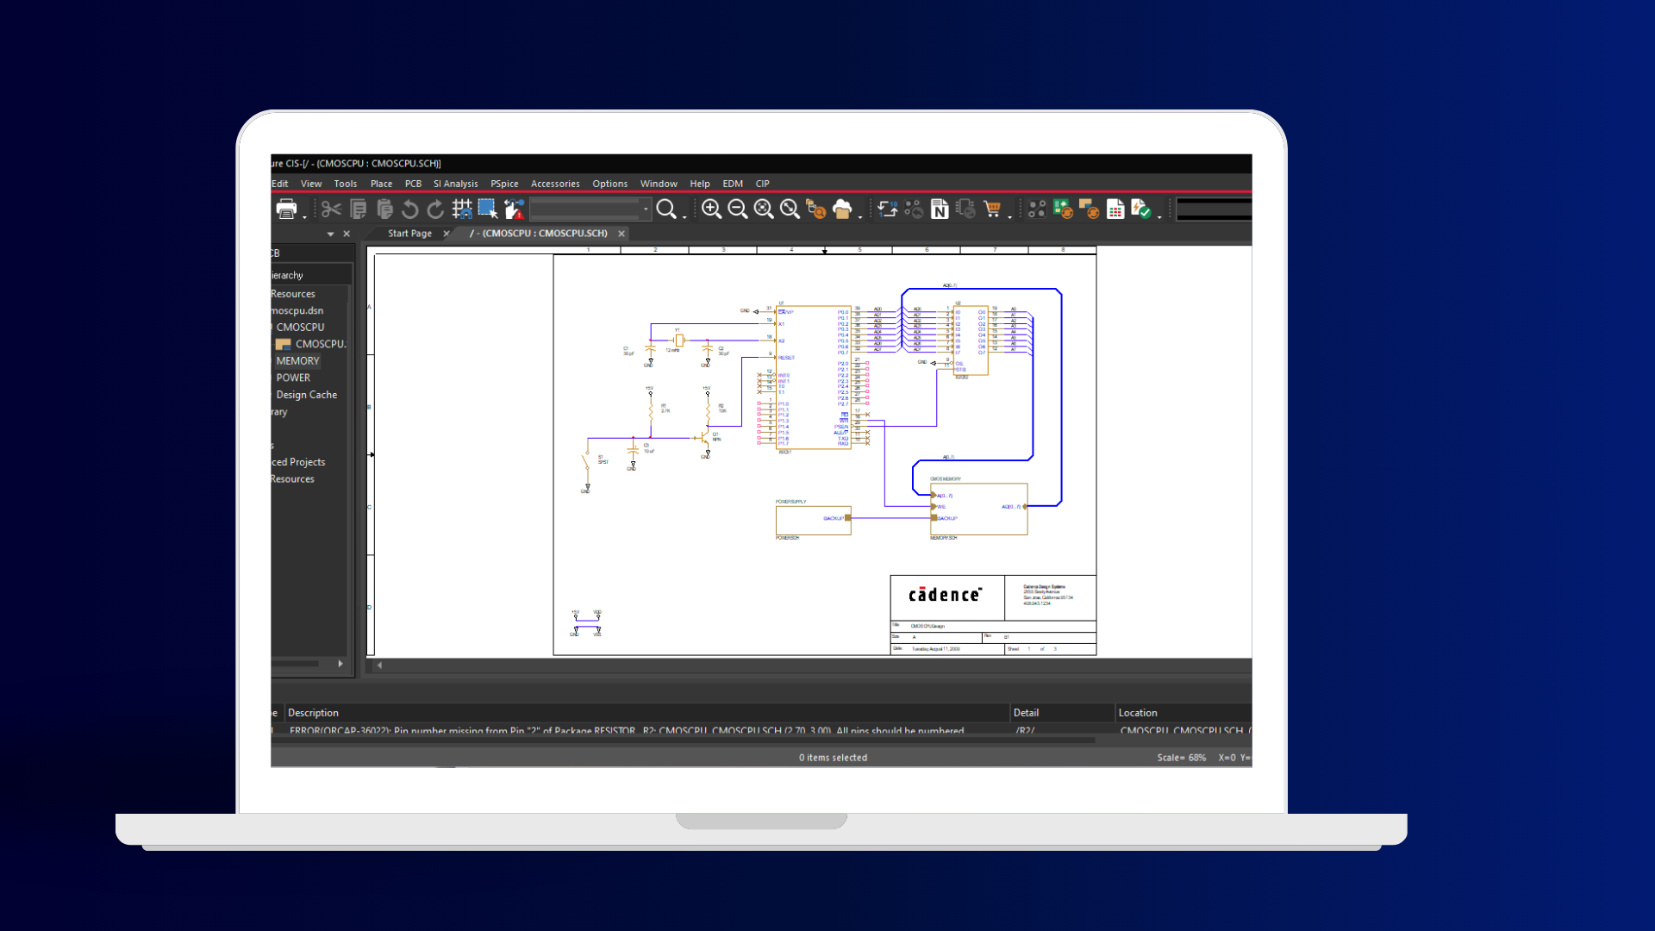Select the Design Cache tree item

[x=307, y=395]
